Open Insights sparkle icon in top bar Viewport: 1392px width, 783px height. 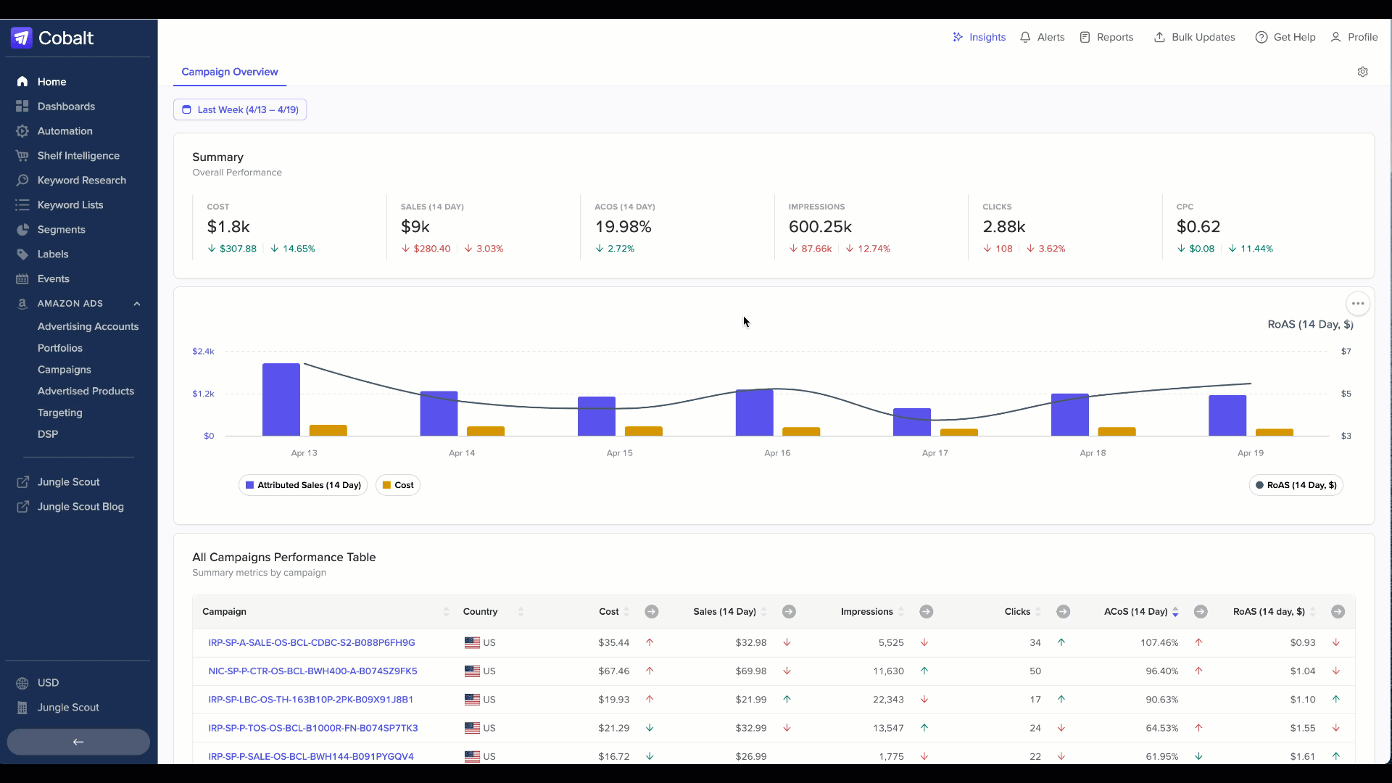[x=958, y=37]
